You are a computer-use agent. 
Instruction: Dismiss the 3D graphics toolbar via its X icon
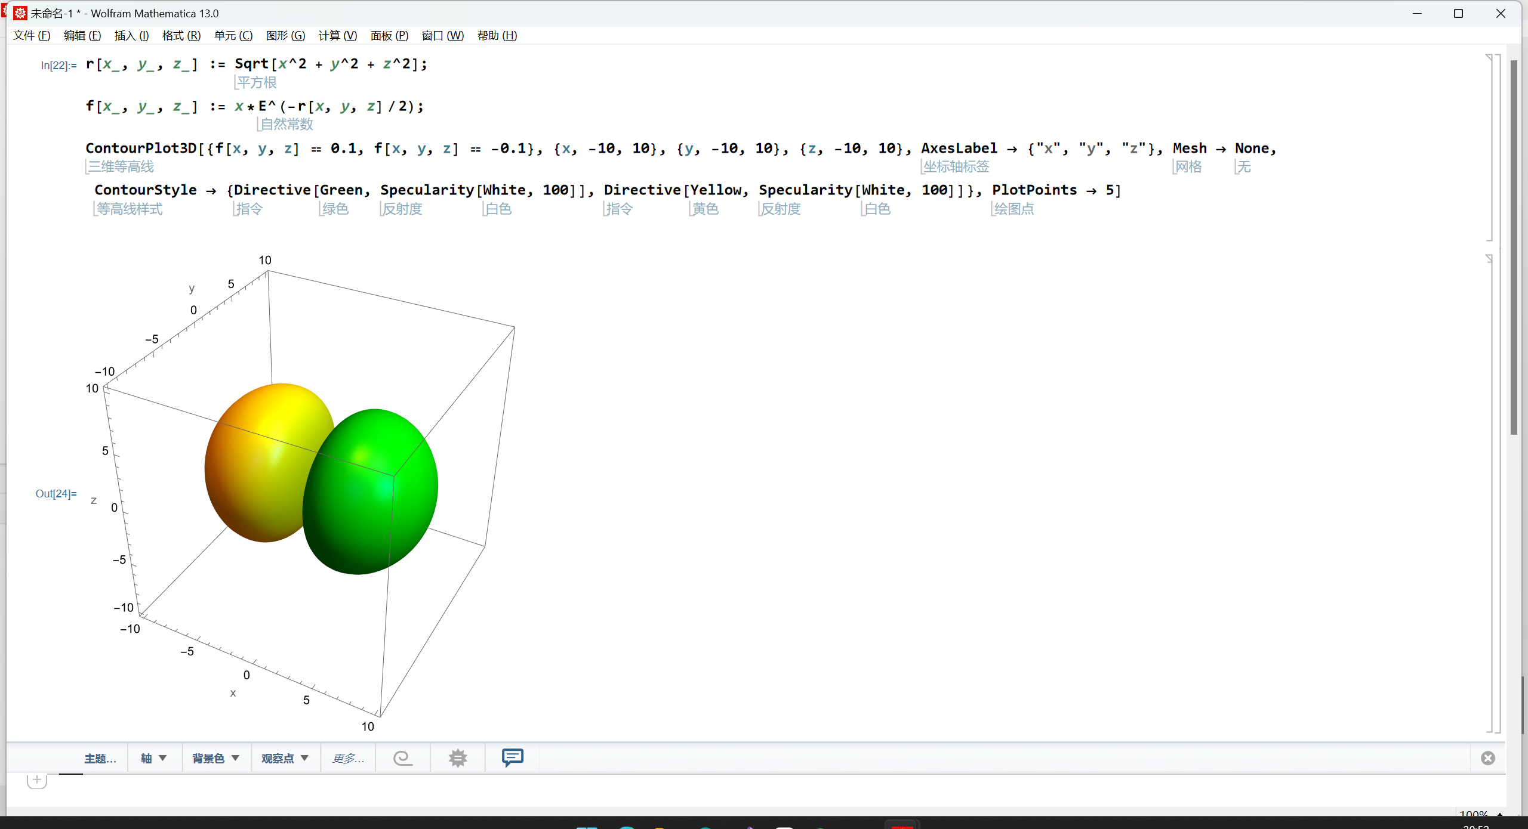coord(1487,758)
